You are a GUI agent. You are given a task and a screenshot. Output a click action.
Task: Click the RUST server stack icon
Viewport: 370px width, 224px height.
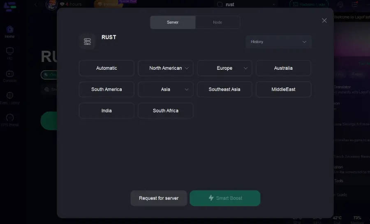coord(87,41)
